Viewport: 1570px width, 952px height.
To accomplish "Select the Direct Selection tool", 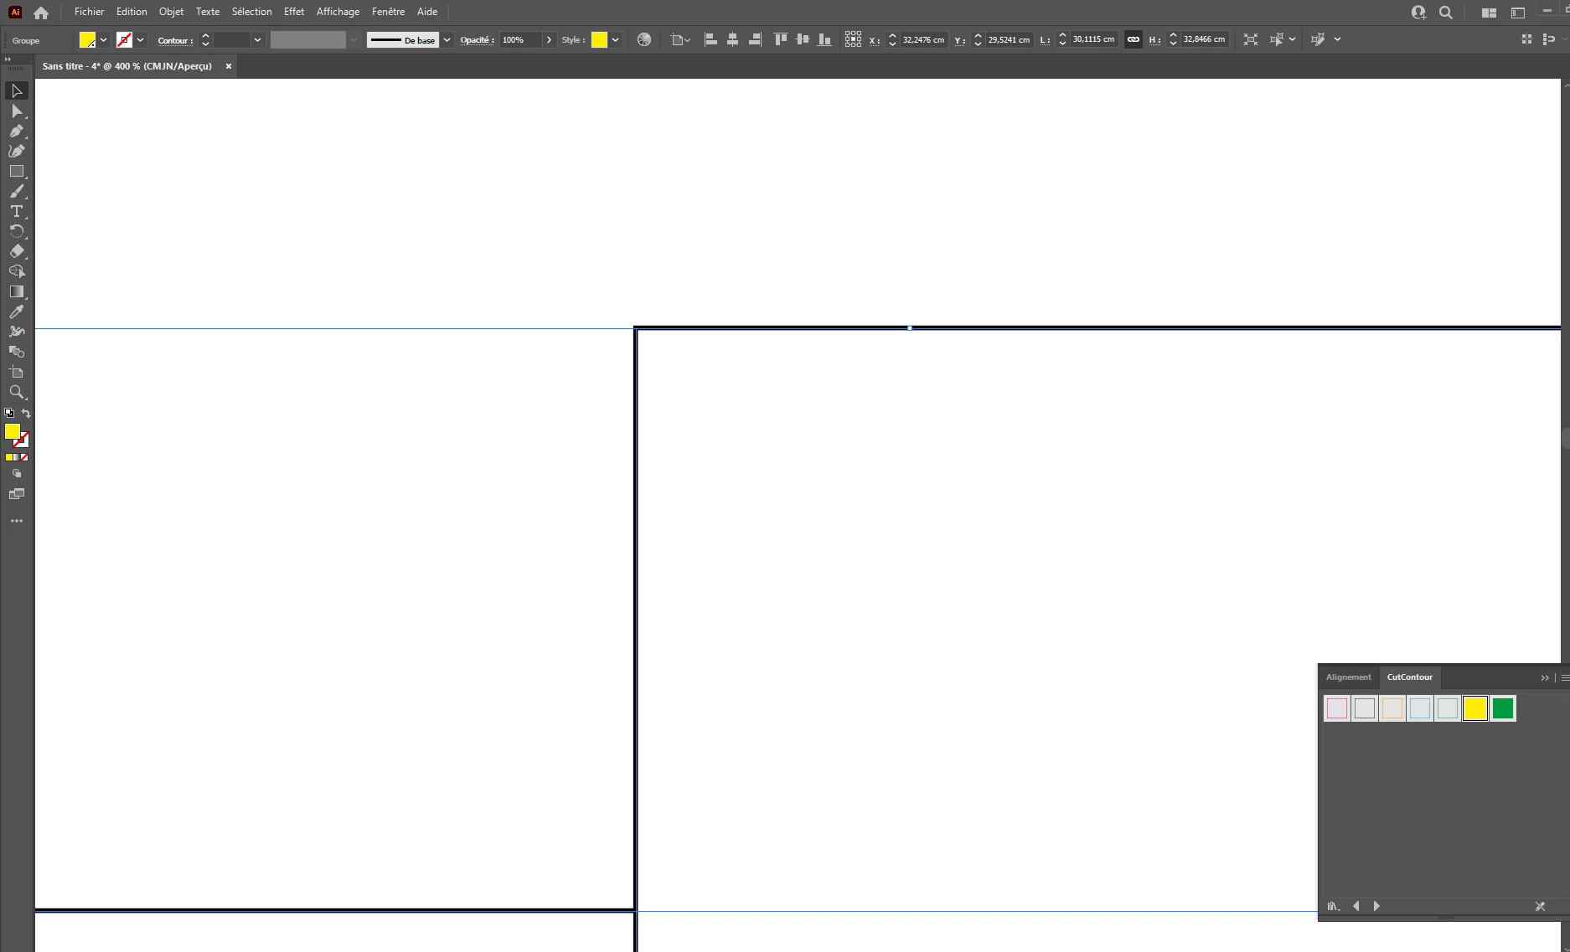I will tap(17, 111).
